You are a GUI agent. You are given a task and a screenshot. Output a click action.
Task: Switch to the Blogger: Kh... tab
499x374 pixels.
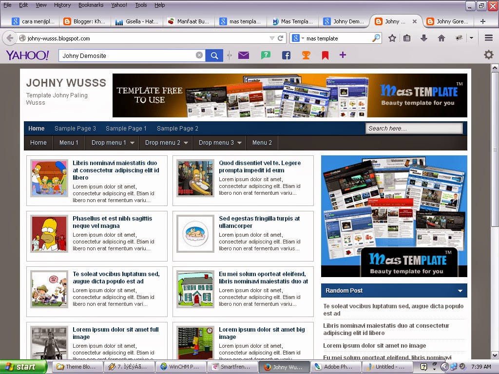click(85, 21)
